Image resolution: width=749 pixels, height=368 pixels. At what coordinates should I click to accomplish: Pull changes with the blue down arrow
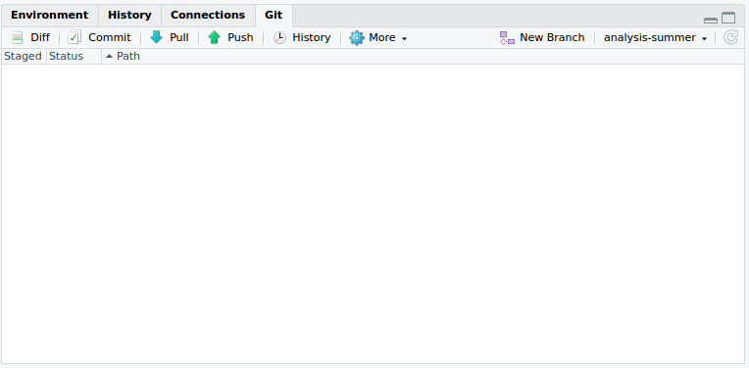(x=156, y=37)
